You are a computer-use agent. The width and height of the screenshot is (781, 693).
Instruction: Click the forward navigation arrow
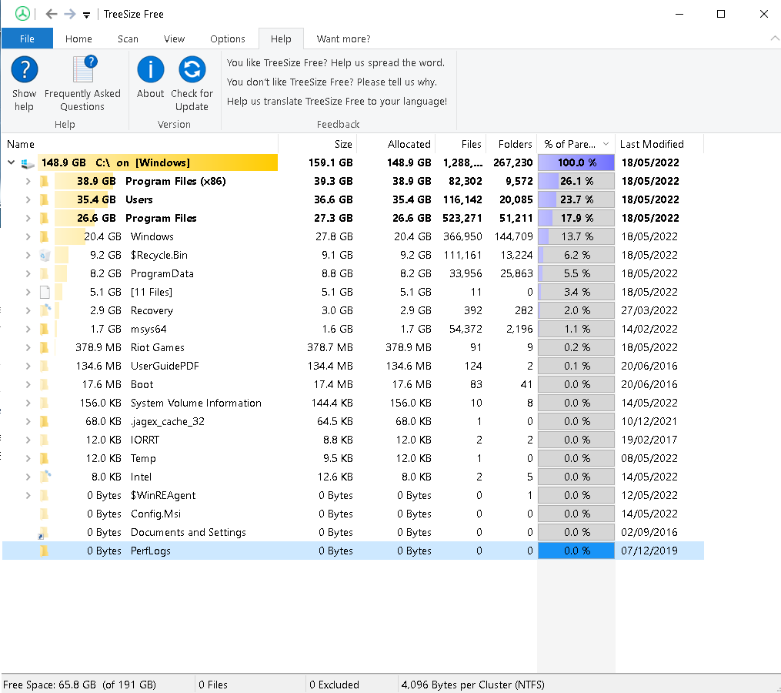70,14
